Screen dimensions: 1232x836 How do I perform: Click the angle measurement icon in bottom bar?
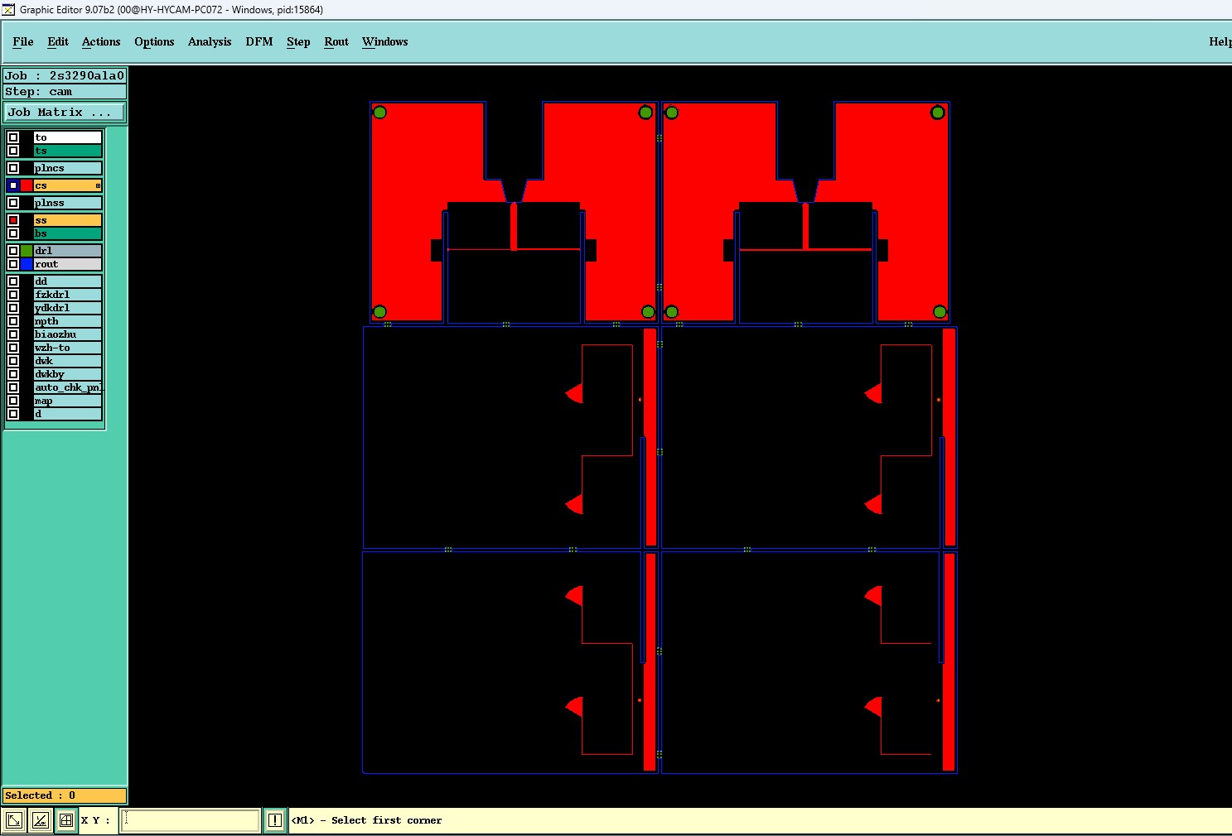click(41, 820)
